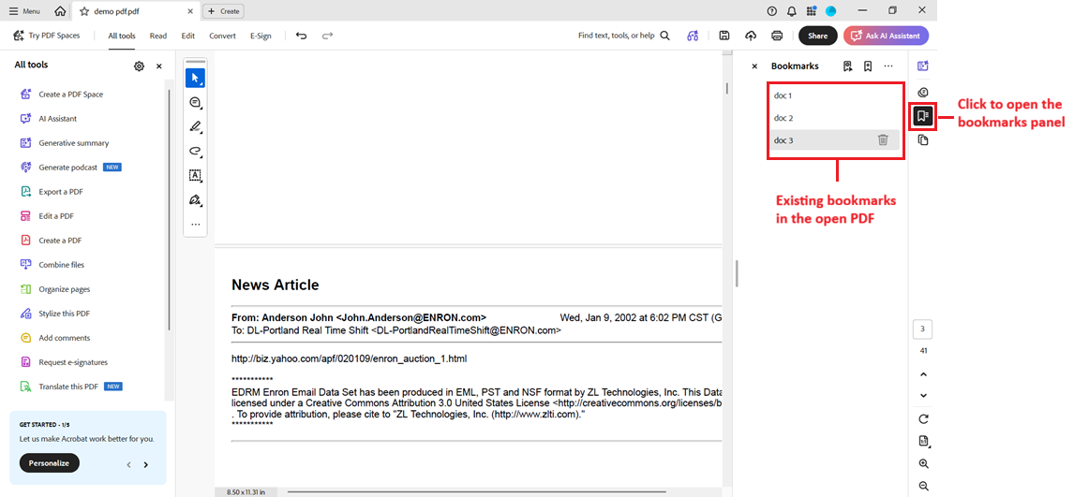Go to previous Get Started tip
Screen dimensions: 1089x497
[x=129, y=464]
